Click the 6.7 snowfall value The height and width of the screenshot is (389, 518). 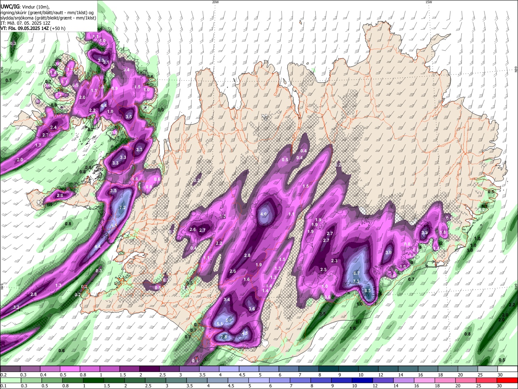click(356, 273)
